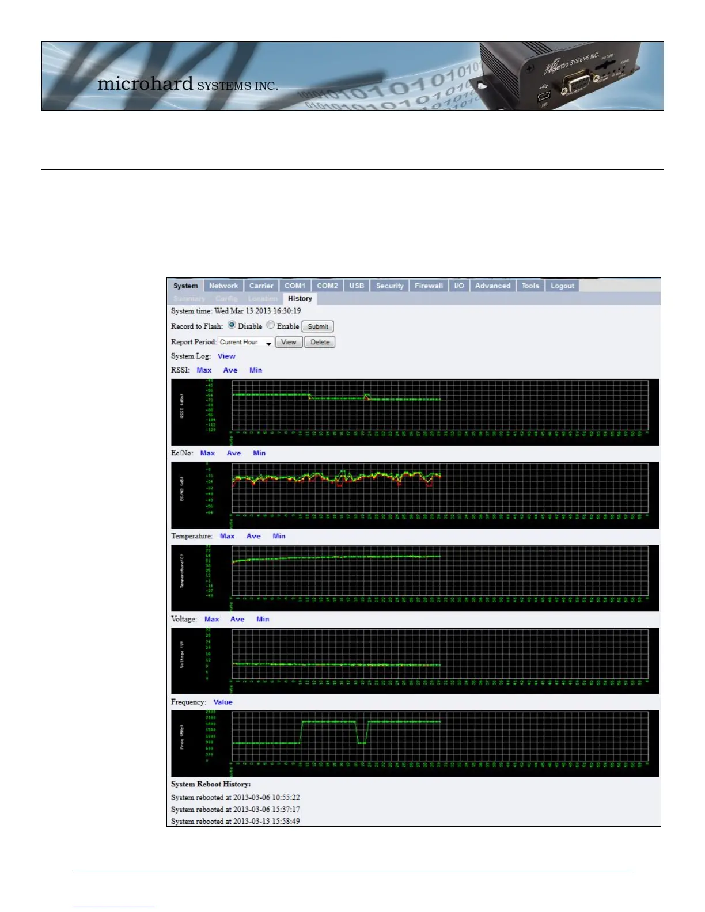Show Ec/No Min graph
Screen dimensions: 705x912
click(x=259, y=453)
